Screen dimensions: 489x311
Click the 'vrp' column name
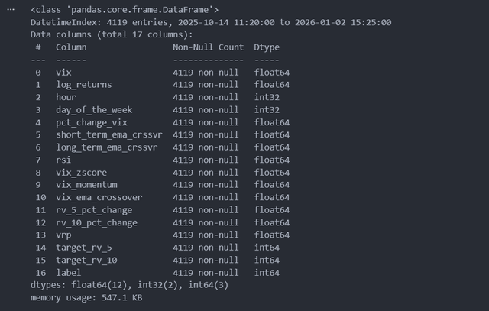(x=63, y=235)
